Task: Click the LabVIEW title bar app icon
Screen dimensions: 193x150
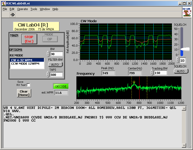Action: [3, 3]
